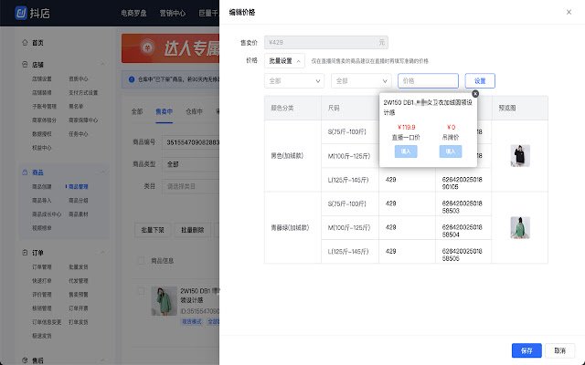Click 填入 under 吊牌价
Image resolution: width=585 pixels, height=365 pixels.
tap(451, 151)
